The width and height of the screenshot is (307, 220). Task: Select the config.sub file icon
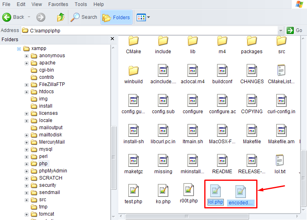click(x=163, y=100)
